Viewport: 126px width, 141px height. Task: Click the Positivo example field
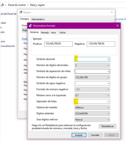click(58, 44)
